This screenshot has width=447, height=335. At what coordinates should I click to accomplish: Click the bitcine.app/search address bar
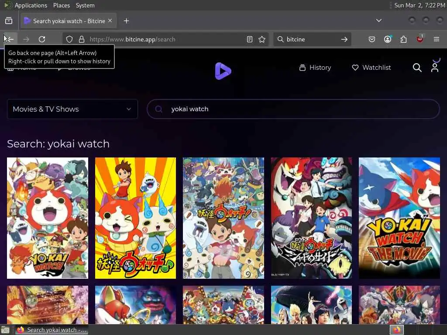pos(165,39)
